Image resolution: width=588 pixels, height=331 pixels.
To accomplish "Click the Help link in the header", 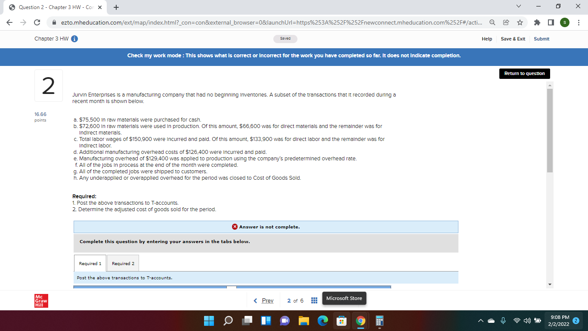I will pos(487,39).
